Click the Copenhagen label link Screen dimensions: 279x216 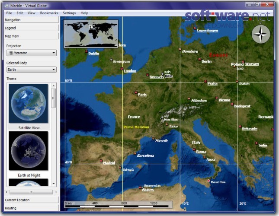point(207,30)
